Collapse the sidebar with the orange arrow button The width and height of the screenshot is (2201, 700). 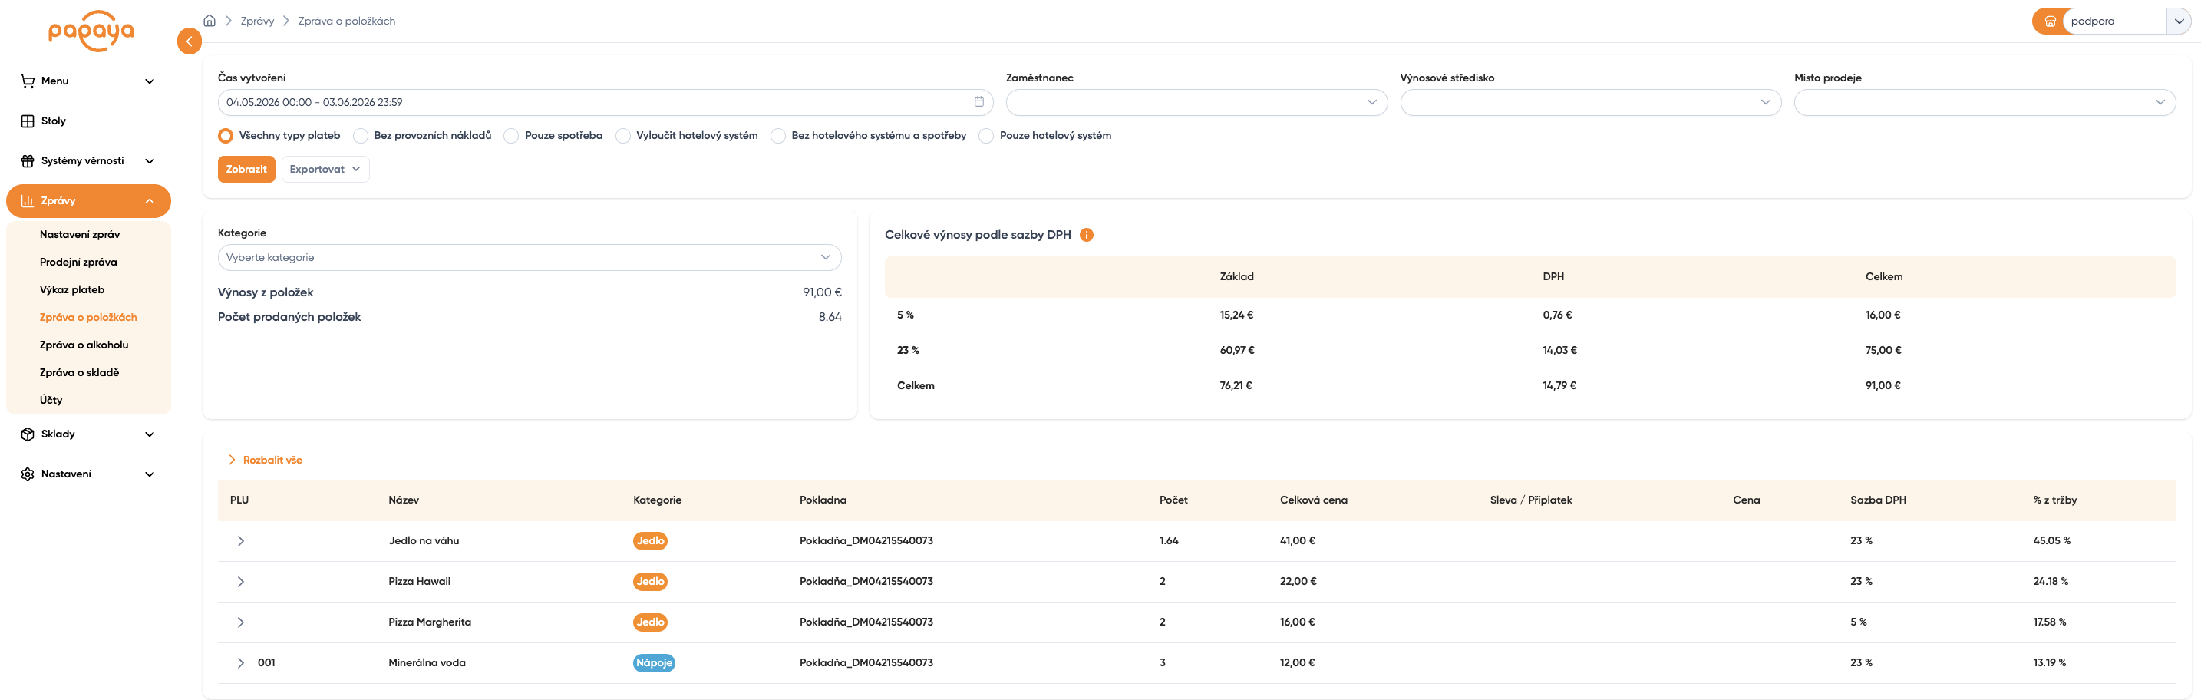[x=189, y=41]
